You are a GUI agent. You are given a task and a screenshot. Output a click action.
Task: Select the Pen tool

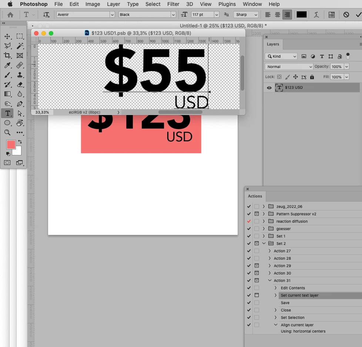click(20, 104)
